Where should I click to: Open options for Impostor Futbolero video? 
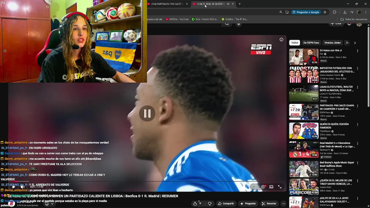click(358, 69)
